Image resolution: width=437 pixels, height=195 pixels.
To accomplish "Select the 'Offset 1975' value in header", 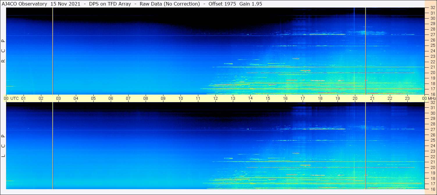I will coord(222,4).
